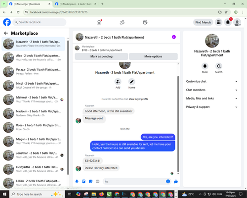Focus the Search Facebook field

(40, 22)
